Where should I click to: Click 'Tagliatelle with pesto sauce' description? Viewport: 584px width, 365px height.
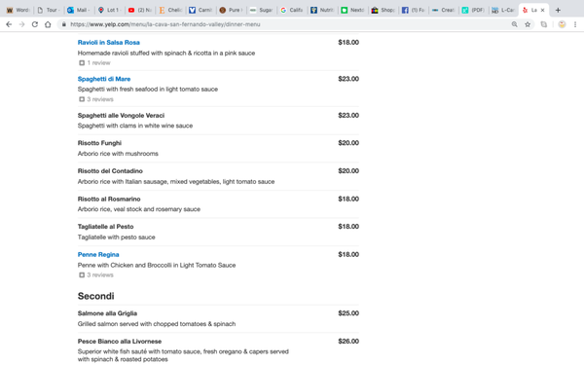[117, 237]
